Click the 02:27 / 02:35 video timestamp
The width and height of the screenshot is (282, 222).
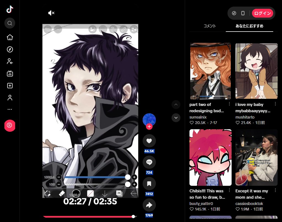tap(90, 201)
